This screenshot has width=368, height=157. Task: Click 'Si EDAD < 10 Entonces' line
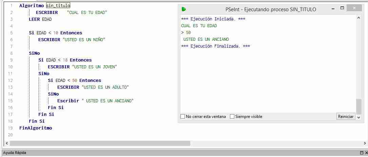[55, 33]
